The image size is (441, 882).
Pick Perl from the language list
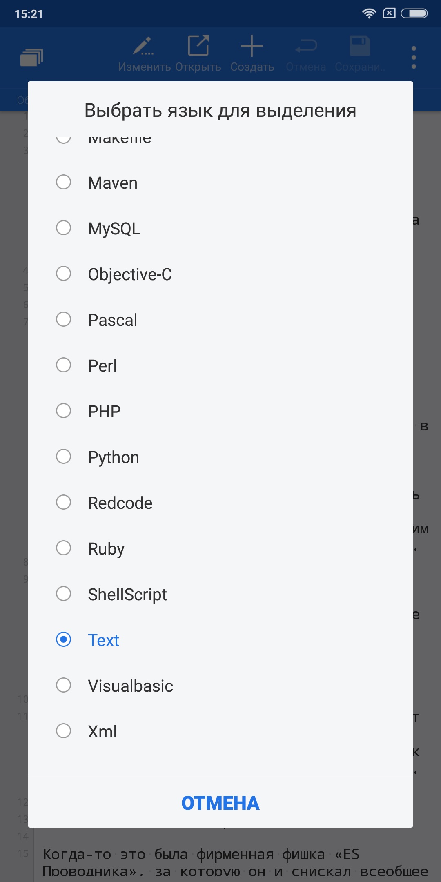tap(64, 365)
